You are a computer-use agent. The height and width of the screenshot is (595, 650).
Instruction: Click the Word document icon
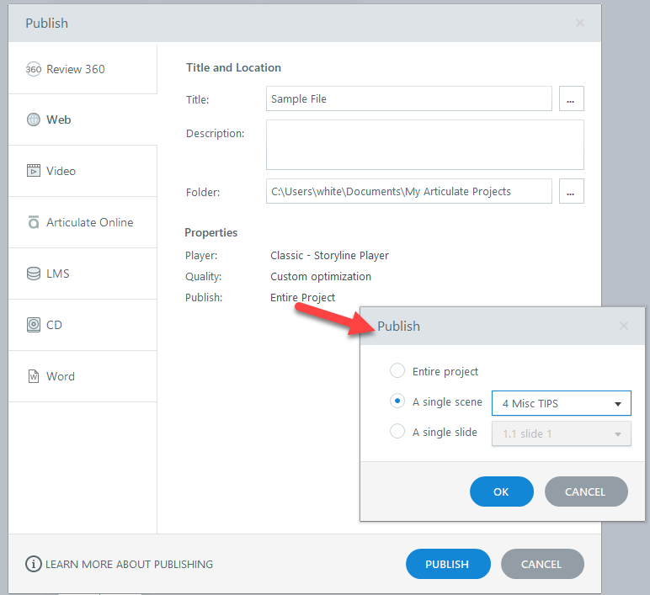34,376
